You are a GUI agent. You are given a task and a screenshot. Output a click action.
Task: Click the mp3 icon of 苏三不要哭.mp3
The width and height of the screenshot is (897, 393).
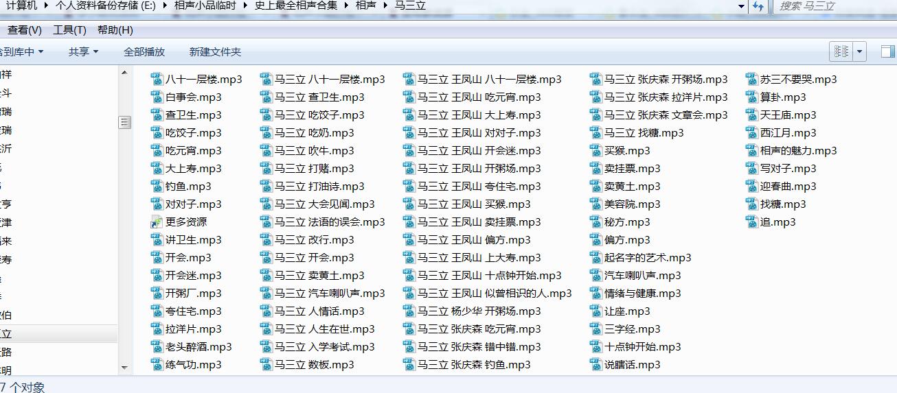(x=751, y=79)
